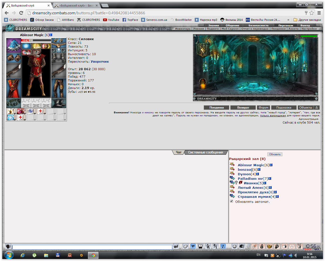Switch to 'Системные сообщения' tab

205,152
